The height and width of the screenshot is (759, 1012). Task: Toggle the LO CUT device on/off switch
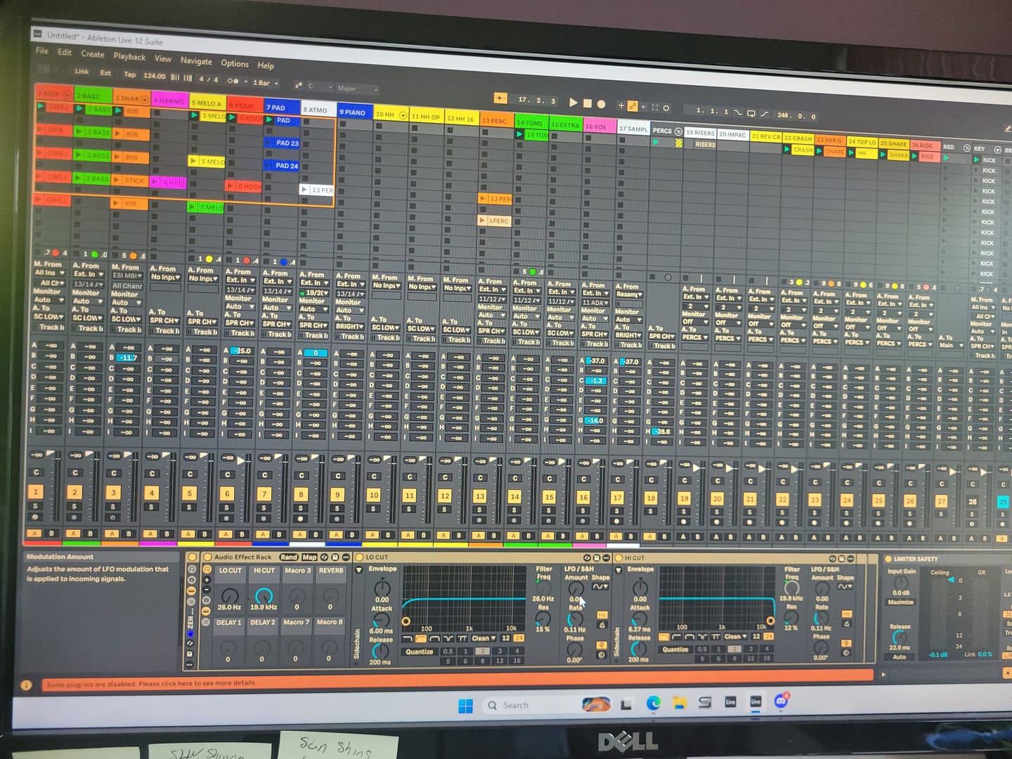pos(360,557)
